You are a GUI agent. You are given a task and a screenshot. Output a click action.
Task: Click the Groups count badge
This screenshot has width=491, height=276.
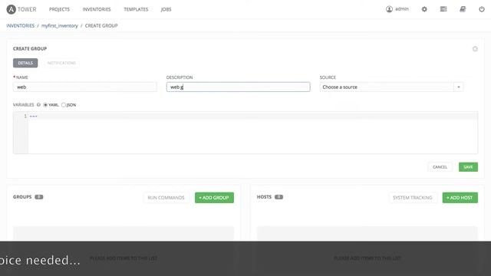coord(39,197)
